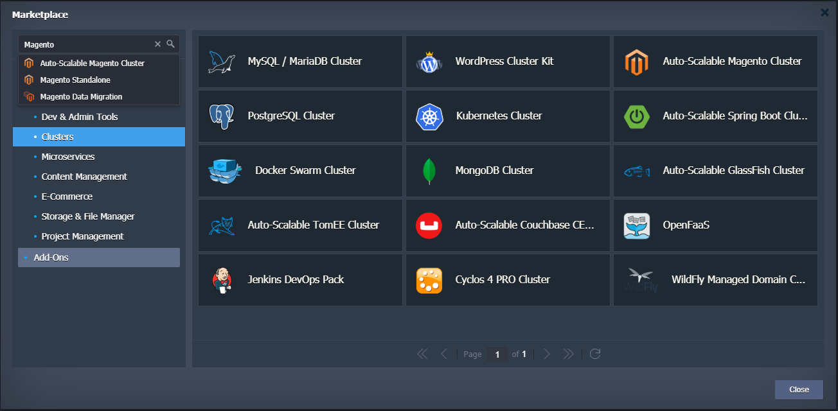The image size is (838, 411).
Task: Go to the next page arrow
Action: point(547,354)
